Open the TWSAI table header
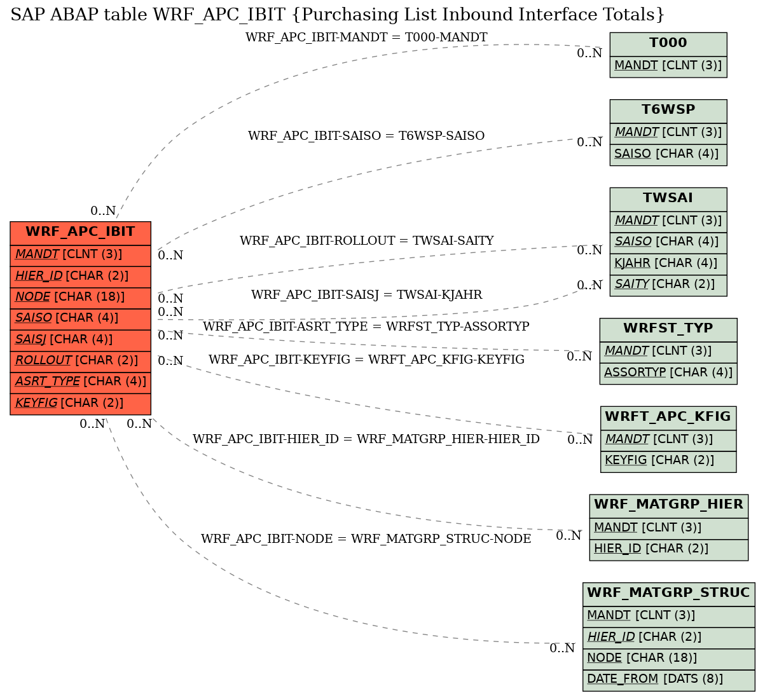765x698 pixels. tap(668, 198)
